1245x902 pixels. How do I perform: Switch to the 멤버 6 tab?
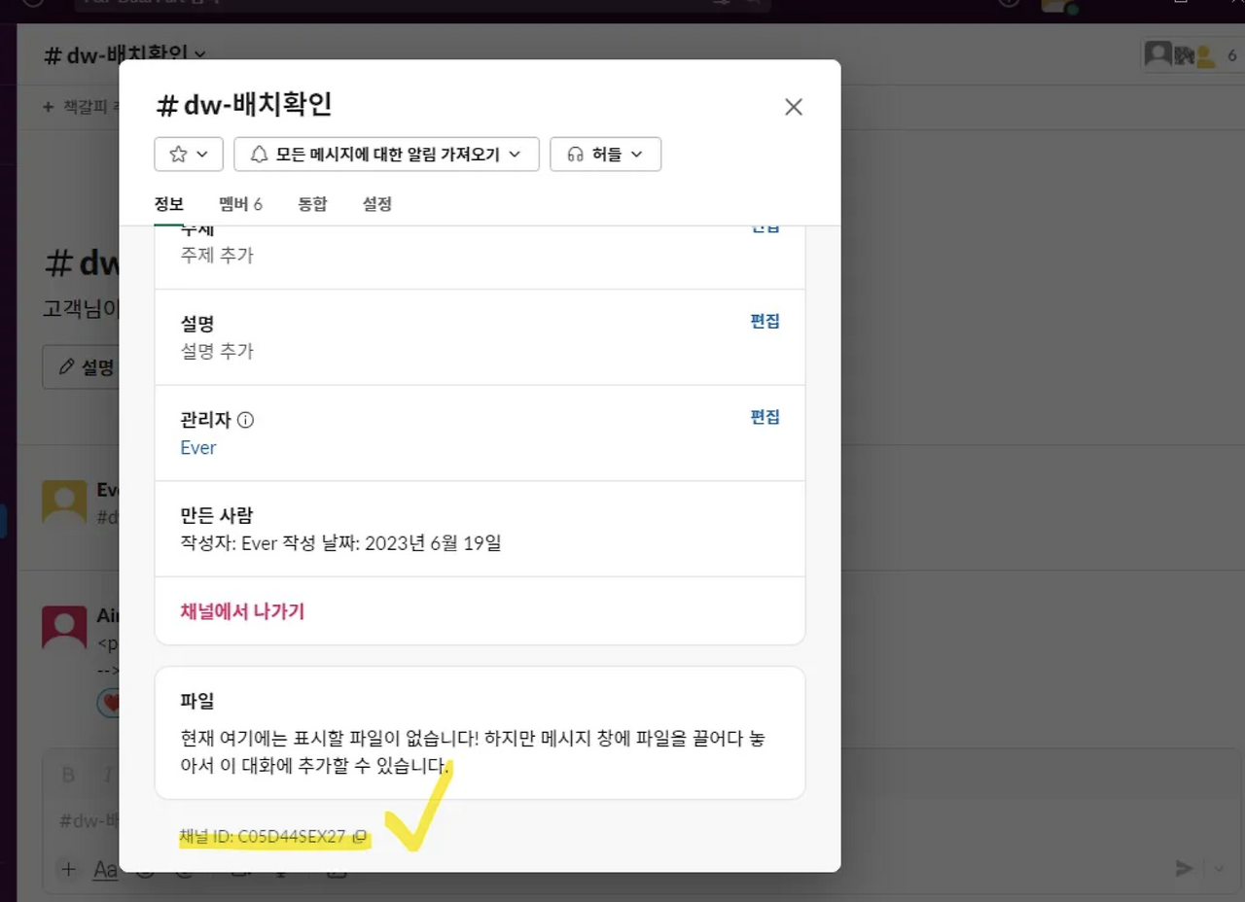(x=240, y=203)
